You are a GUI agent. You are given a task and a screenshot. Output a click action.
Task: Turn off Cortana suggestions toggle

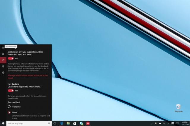11,58
